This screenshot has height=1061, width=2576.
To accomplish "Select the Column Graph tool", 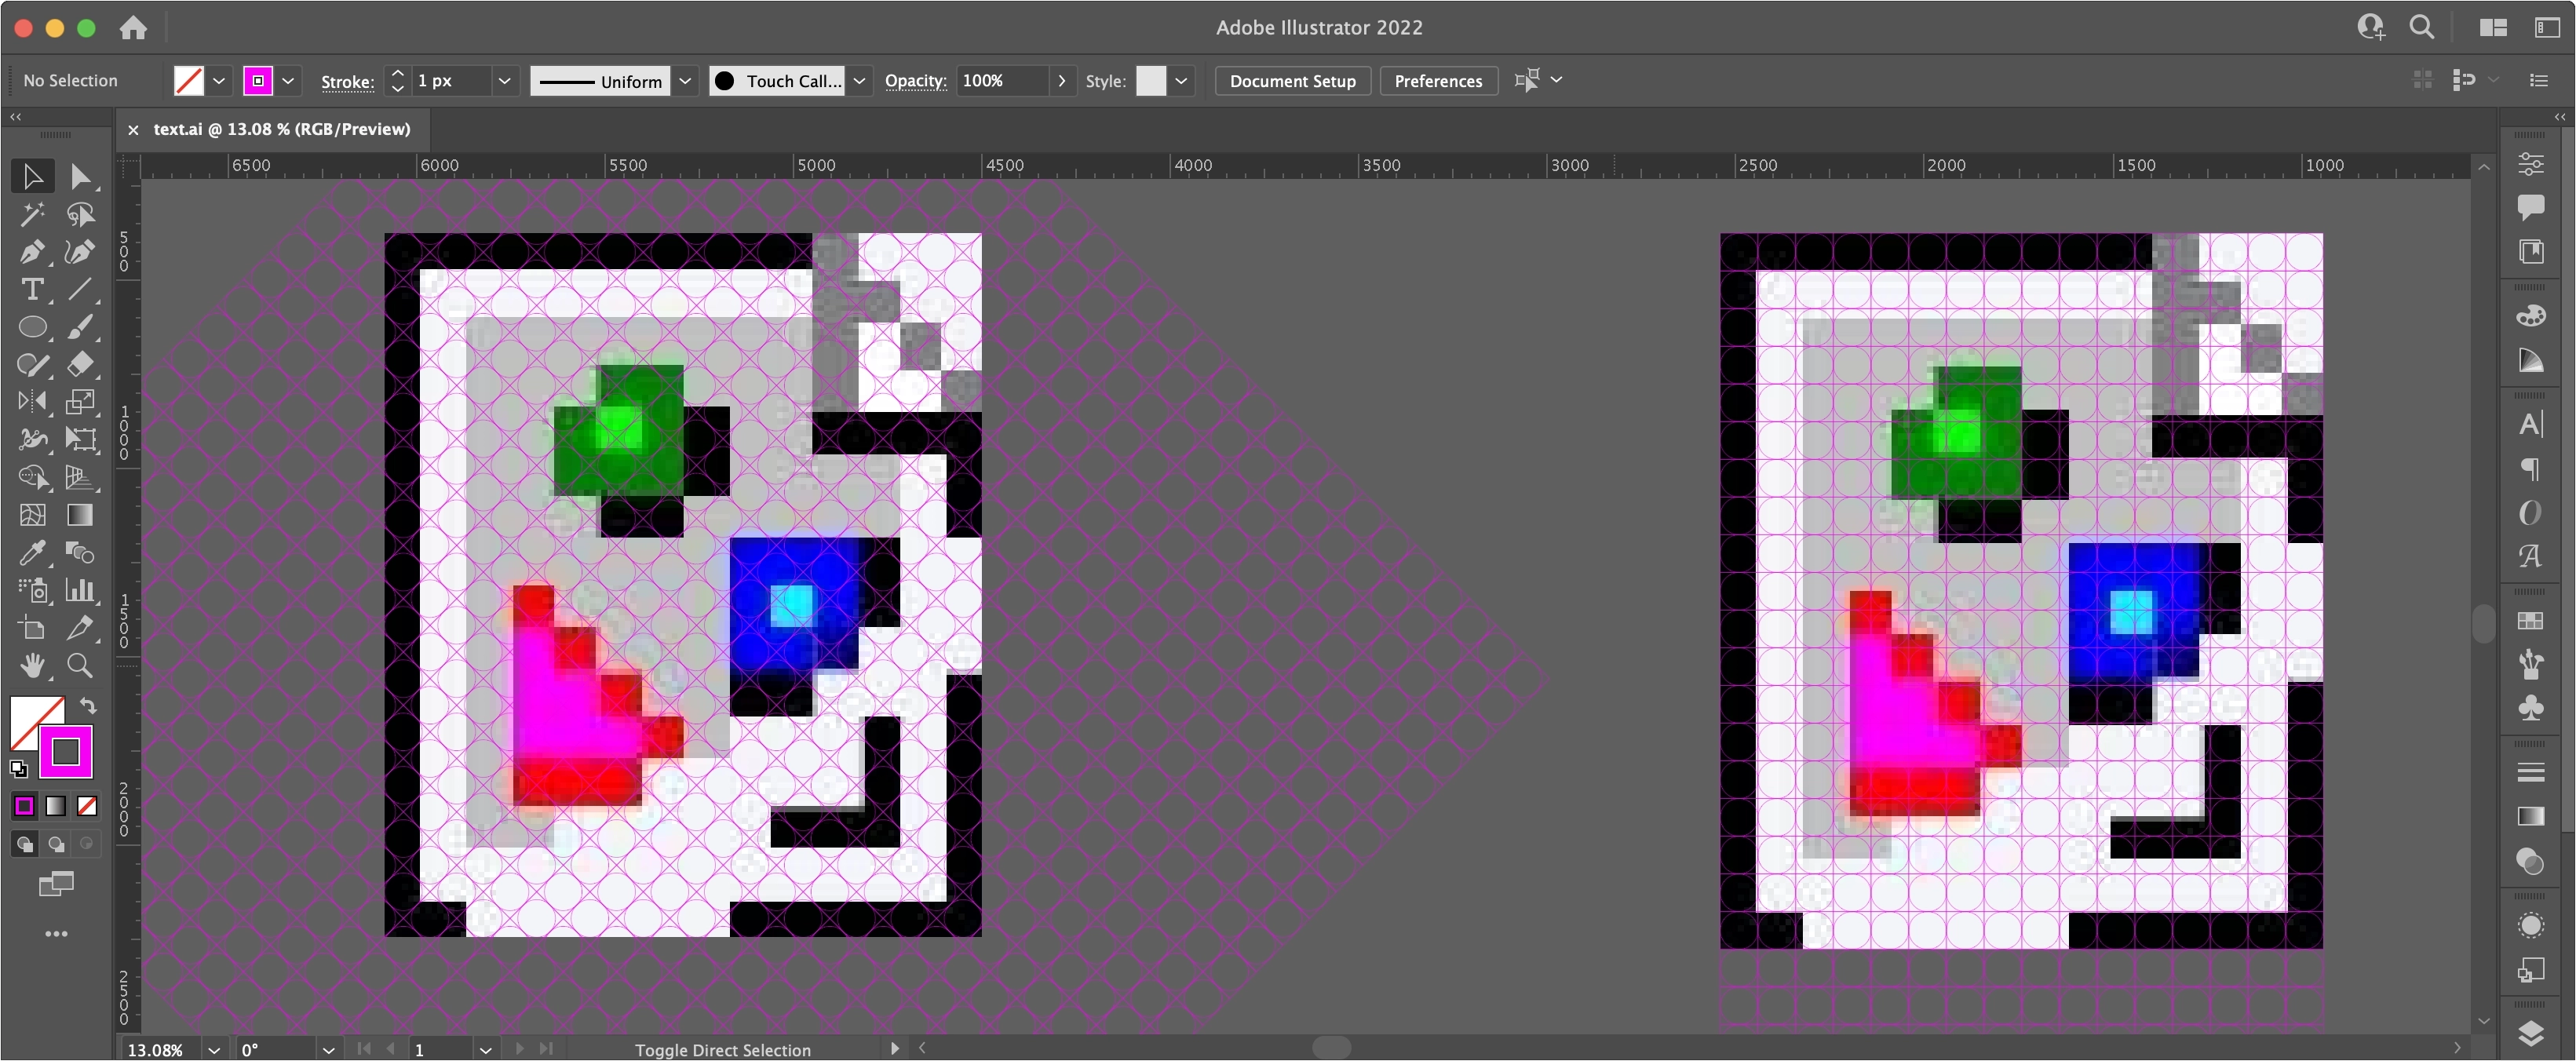I will [81, 590].
